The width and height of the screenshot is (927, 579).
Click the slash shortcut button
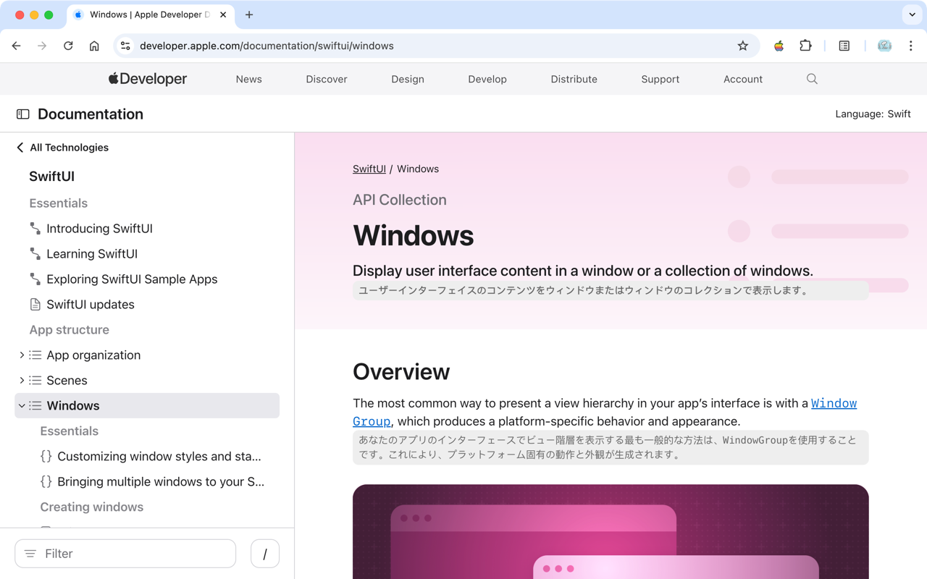(265, 554)
